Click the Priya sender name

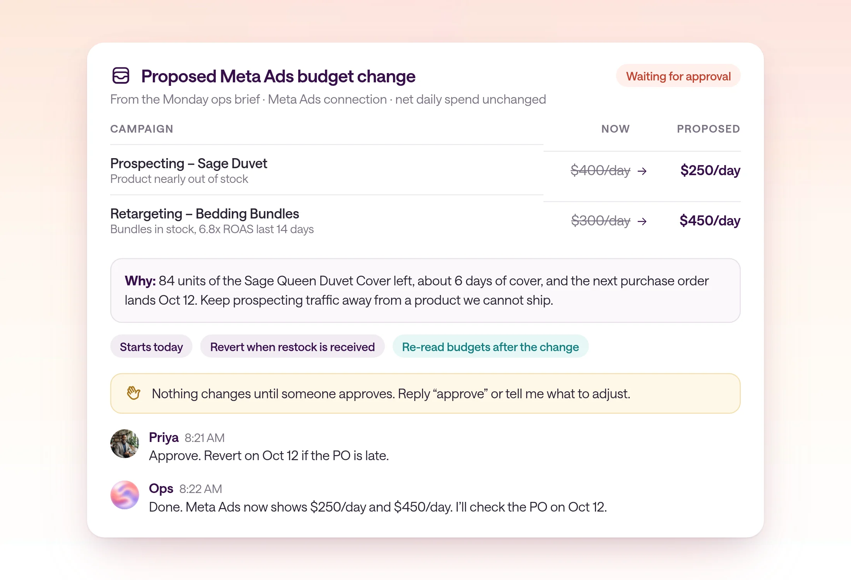tap(164, 437)
